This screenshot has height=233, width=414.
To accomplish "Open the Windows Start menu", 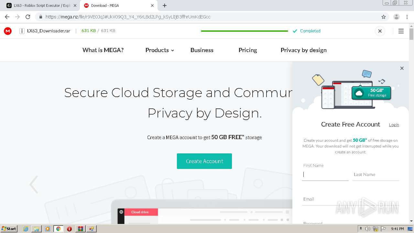I will point(9,228).
